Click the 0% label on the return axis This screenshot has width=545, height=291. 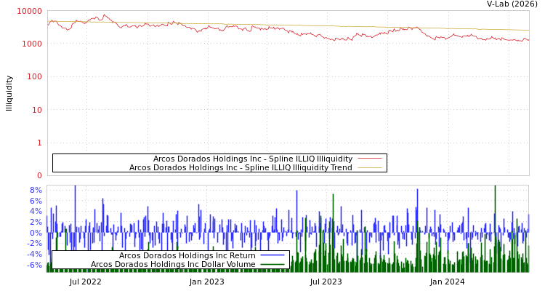(36, 233)
